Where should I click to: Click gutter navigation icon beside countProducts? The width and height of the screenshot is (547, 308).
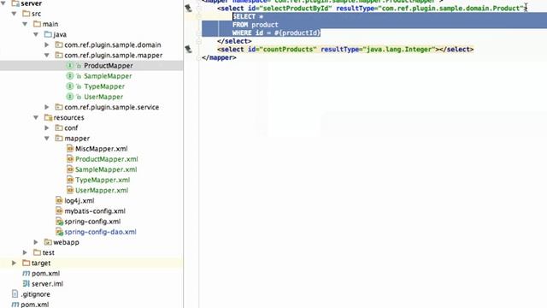[188, 50]
